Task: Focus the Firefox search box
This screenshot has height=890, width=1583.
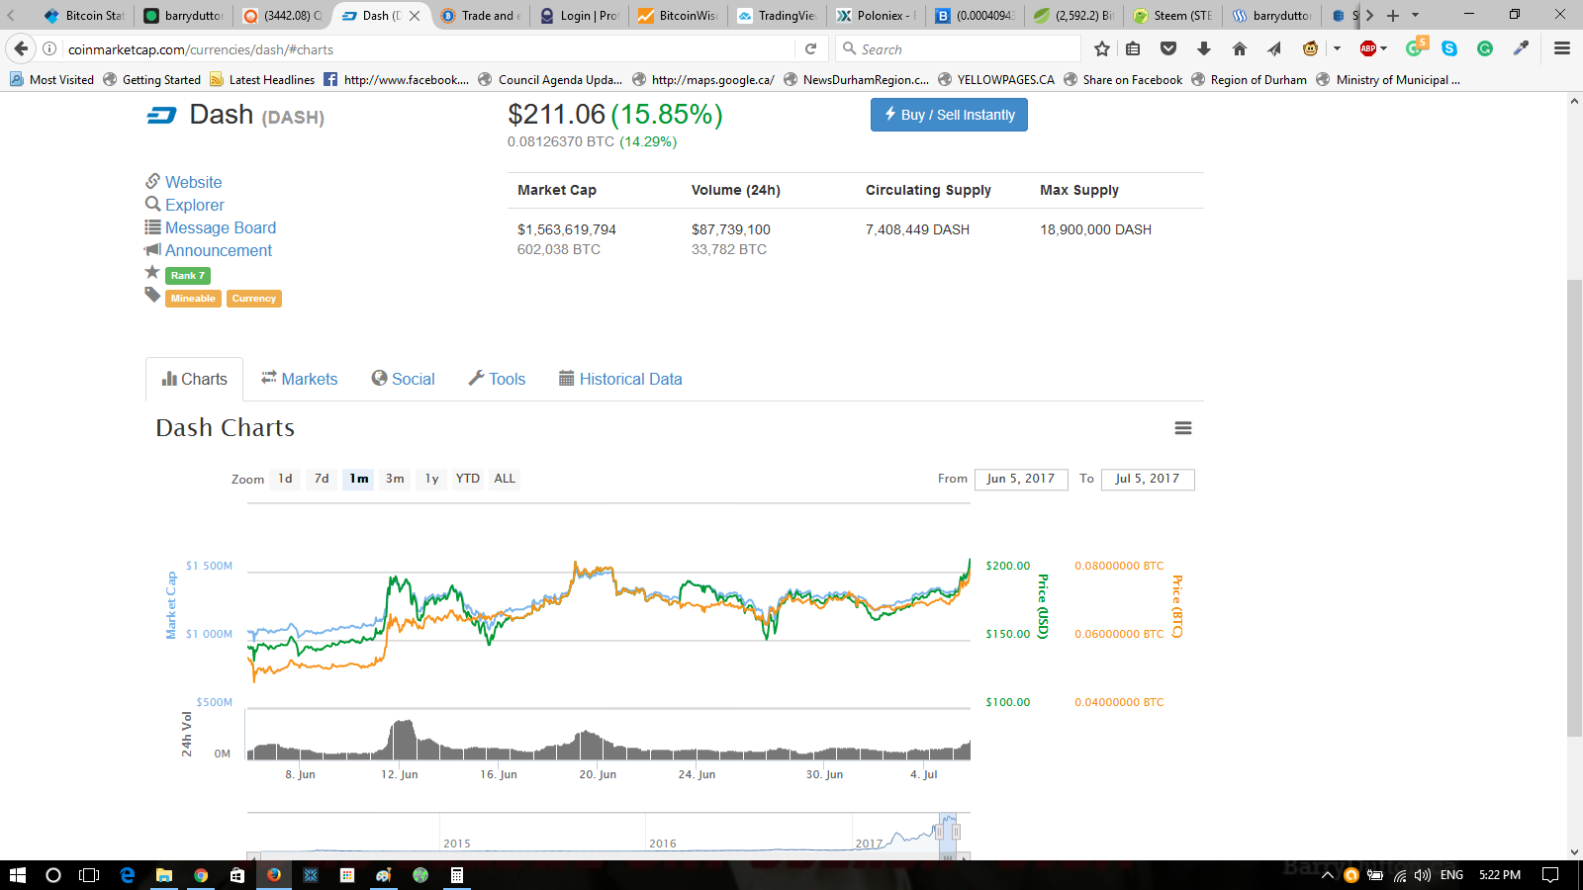Action: pyautogui.click(x=958, y=48)
